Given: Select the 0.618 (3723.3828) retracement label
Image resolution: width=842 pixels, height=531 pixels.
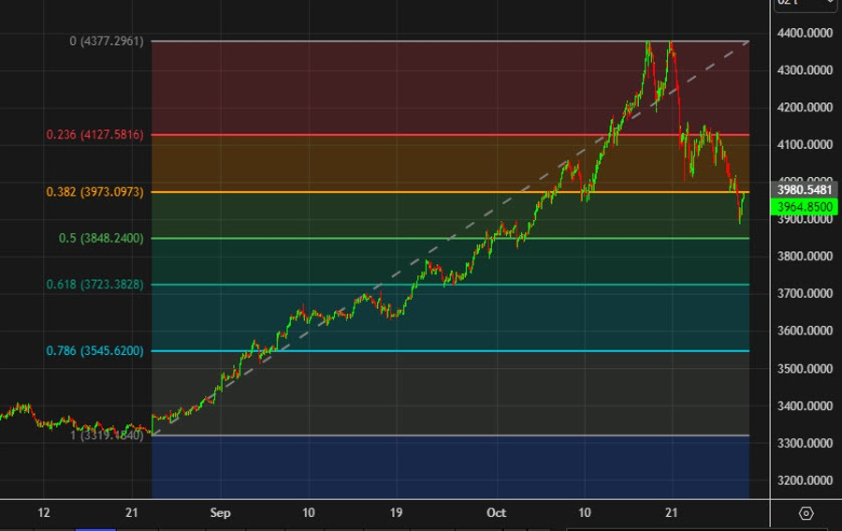Looking at the screenshot, I should pos(94,284).
